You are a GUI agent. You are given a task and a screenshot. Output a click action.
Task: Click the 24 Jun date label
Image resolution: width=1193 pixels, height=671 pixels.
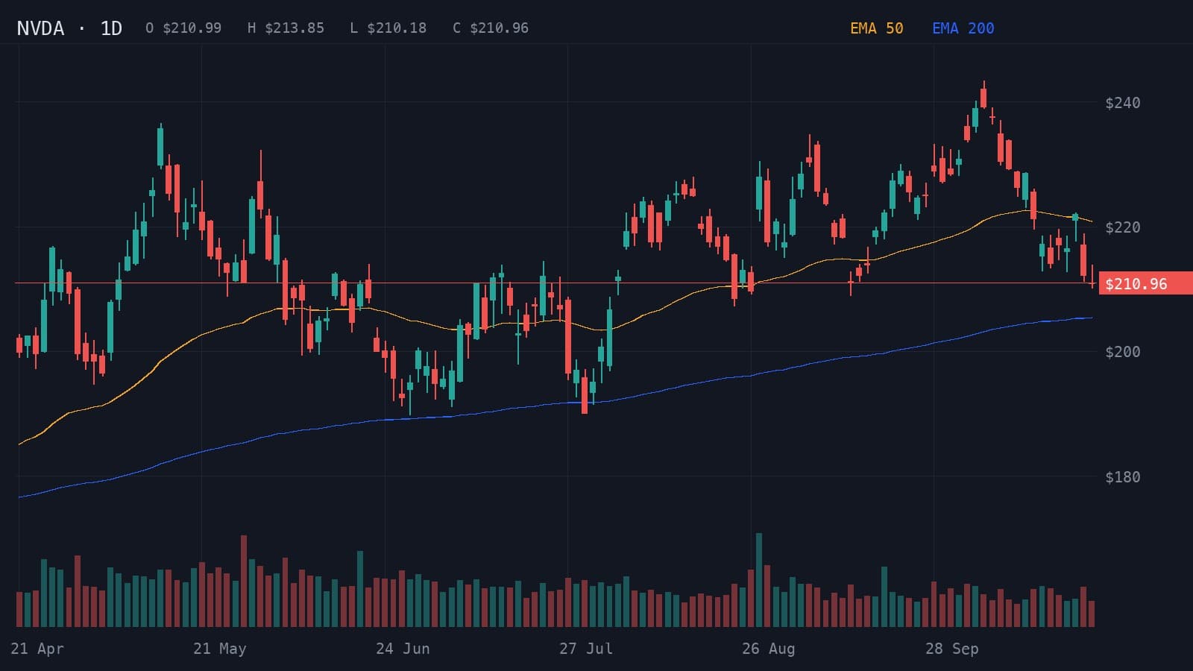pyautogui.click(x=403, y=649)
